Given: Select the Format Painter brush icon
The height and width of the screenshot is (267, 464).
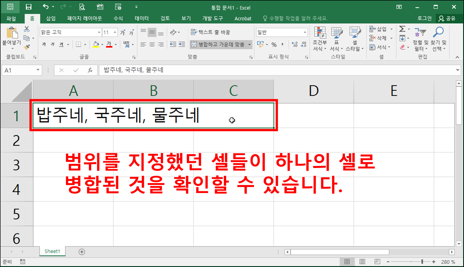Looking at the screenshot, I should (27, 47).
